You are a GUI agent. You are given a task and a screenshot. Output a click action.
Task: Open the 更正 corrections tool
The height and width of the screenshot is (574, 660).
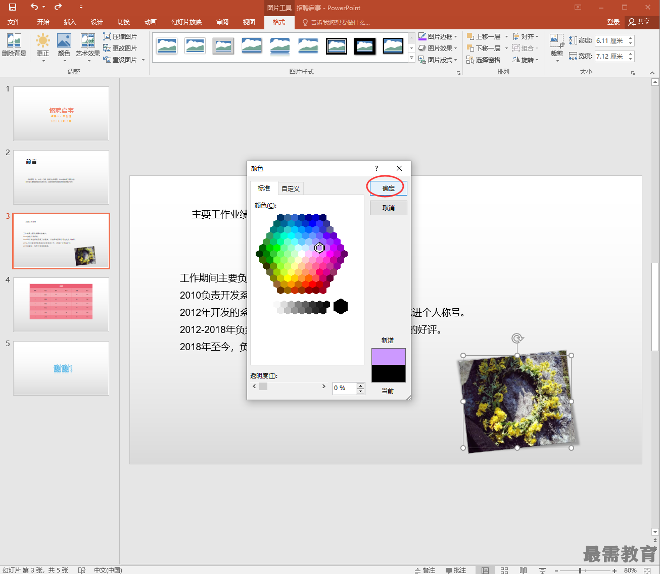[x=43, y=47]
